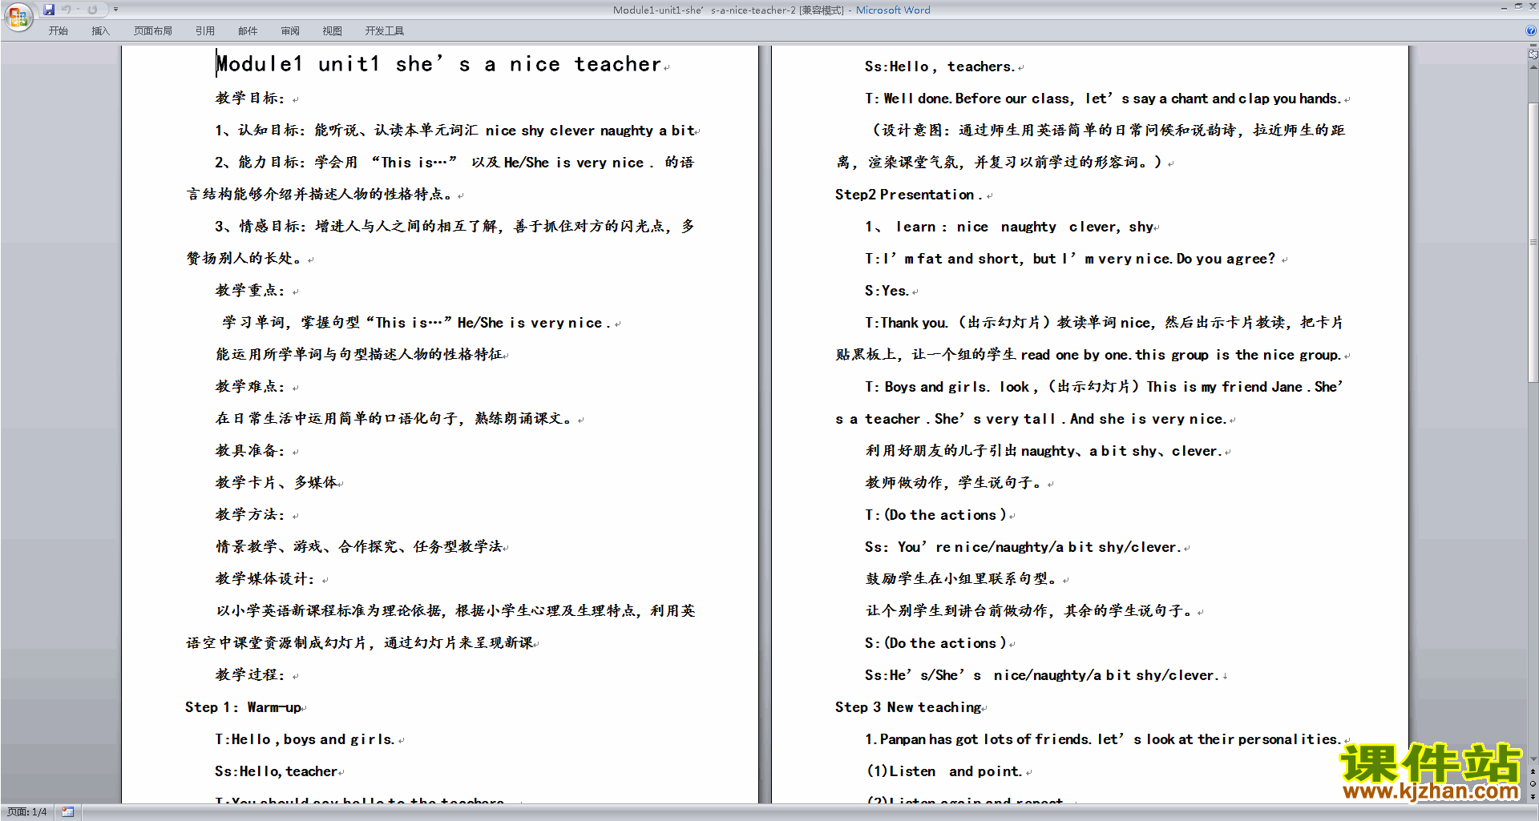Click the '鼓励学生在小组里联系句型。' line

coord(963,578)
